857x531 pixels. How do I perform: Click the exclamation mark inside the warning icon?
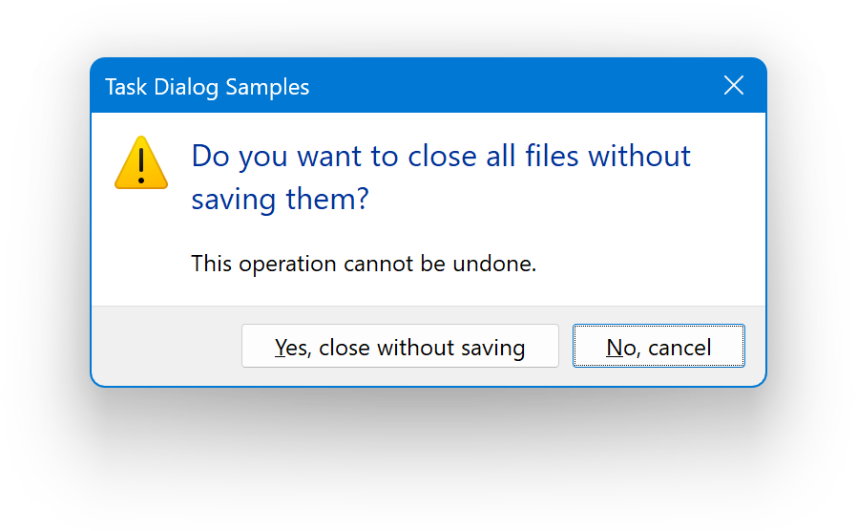tap(140, 162)
